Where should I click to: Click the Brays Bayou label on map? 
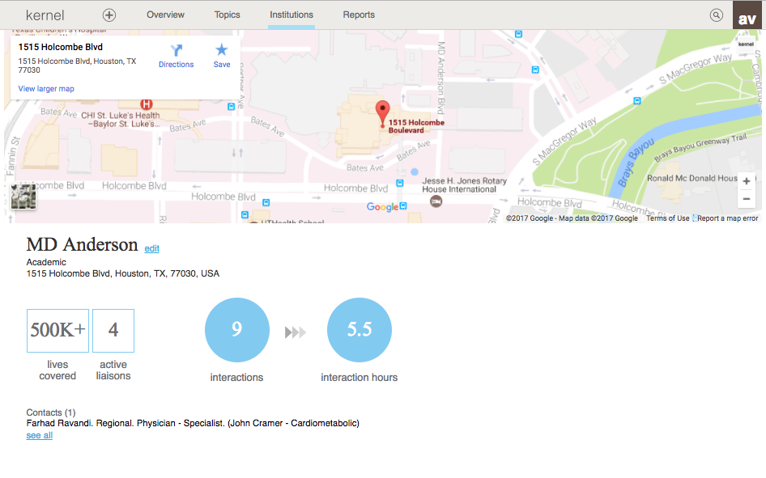[636, 163]
